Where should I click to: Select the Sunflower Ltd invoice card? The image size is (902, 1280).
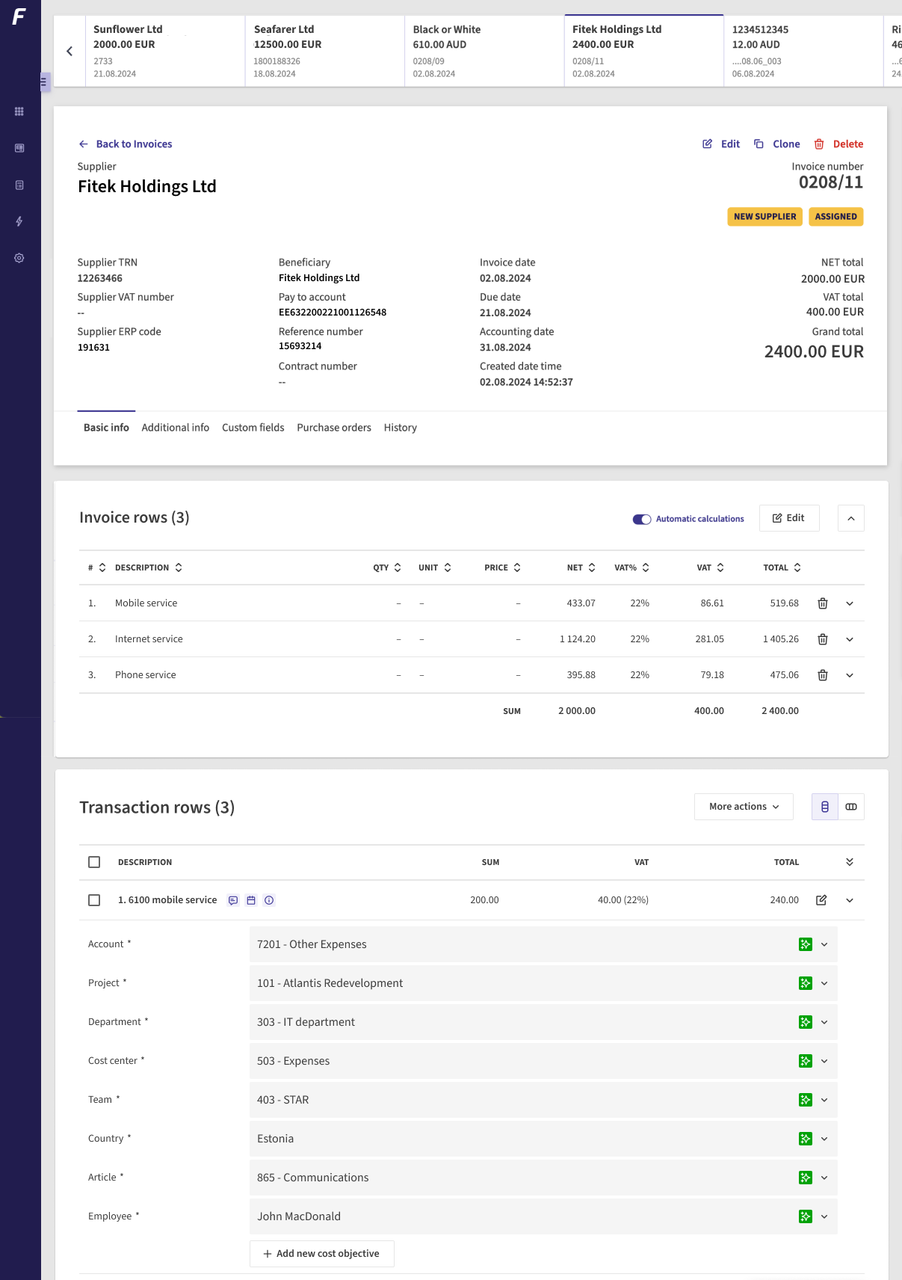tap(165, 51)
